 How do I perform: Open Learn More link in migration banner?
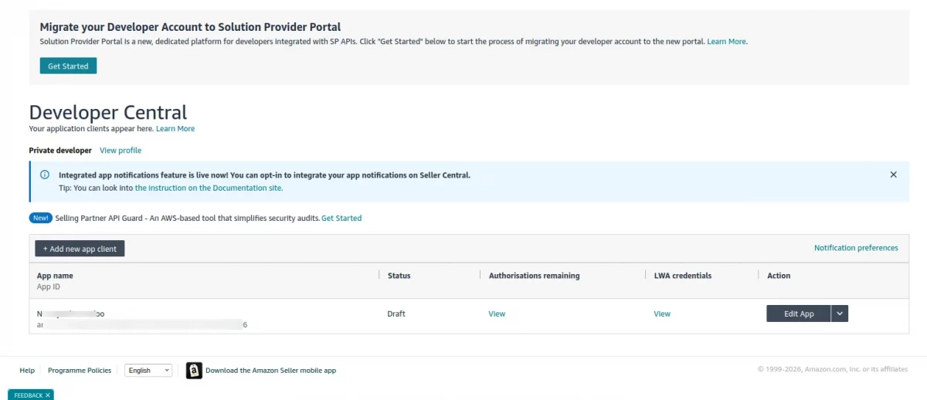tap(727, 42)
